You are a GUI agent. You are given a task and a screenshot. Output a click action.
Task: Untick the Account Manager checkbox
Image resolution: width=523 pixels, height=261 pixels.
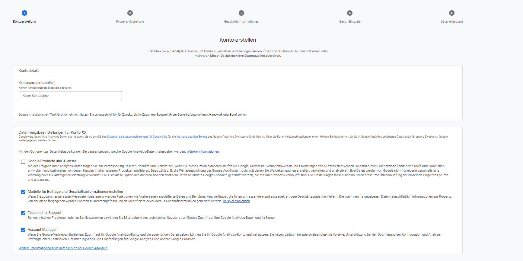pyautogui.click(x=23, y=230)
